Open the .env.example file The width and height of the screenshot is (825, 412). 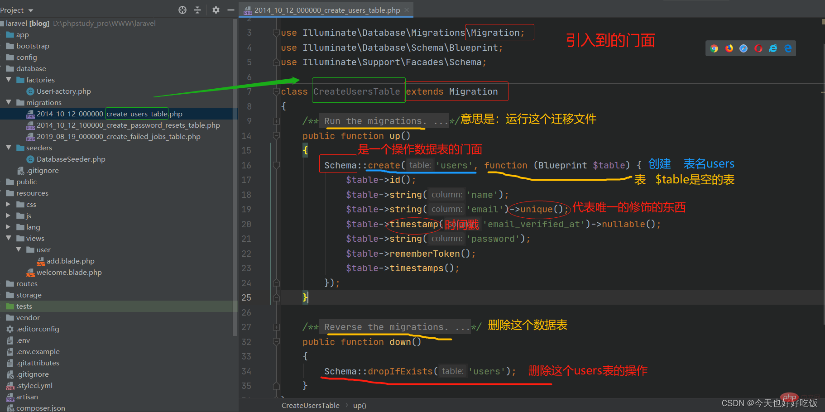coord(38,352)
